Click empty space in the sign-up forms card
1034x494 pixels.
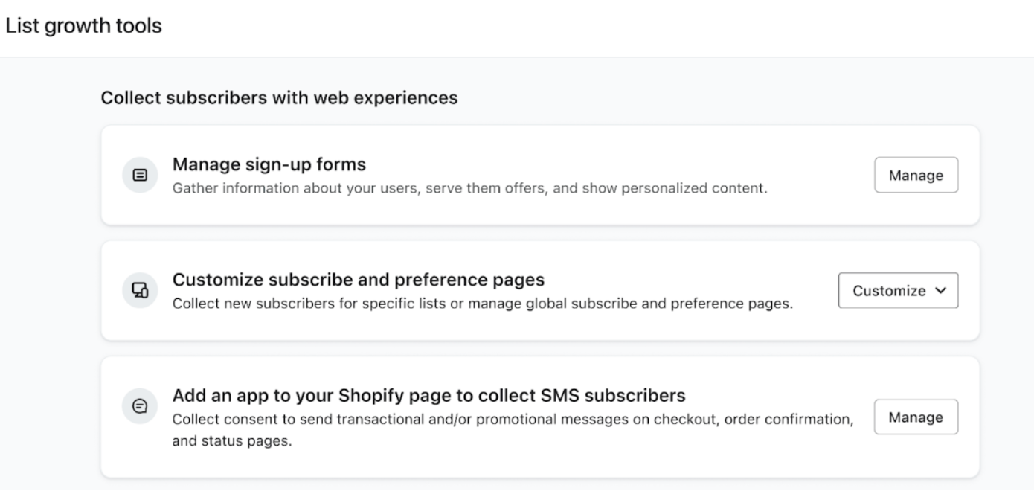[x=818, y=208]
